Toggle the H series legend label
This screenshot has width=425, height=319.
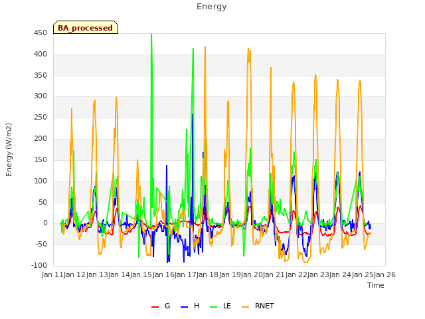[x=197, y=306]
